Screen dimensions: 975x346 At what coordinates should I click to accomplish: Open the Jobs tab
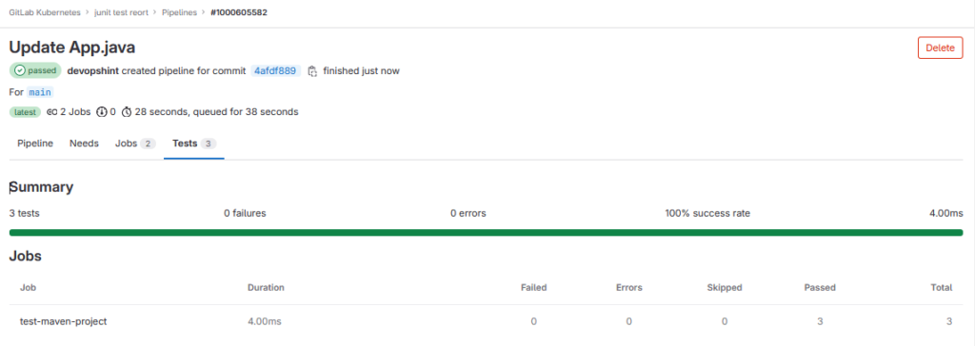[135, 144]
